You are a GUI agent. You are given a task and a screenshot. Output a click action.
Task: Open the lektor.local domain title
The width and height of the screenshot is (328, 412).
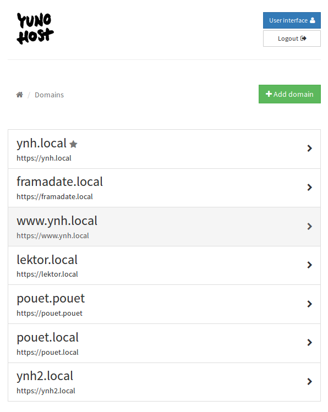coord(47,260)
